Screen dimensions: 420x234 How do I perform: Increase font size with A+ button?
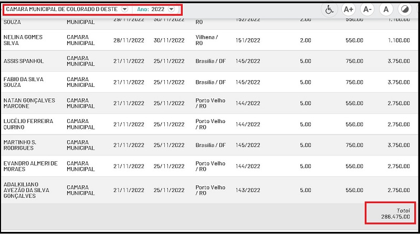click(x=348, y=9)
